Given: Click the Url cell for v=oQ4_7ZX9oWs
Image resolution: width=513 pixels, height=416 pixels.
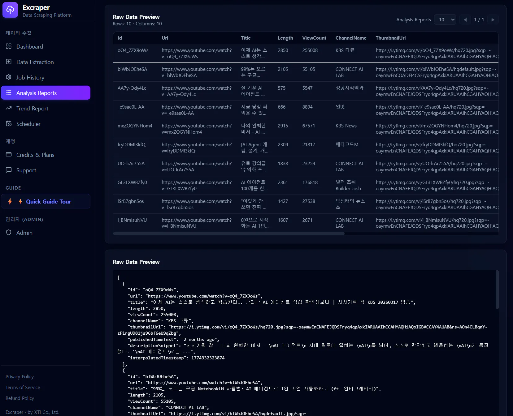Looking at the screenshot, I should (x=197, y=54).
